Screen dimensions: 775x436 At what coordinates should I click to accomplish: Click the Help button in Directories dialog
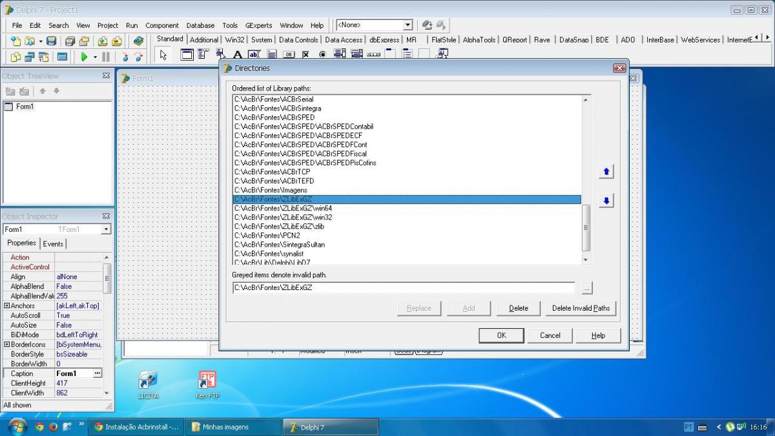pyautogui.click(x=599, y=335)
